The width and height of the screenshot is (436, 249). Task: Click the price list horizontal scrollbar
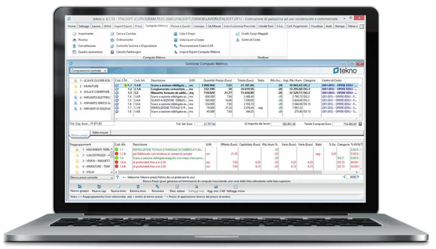[236, 173]
